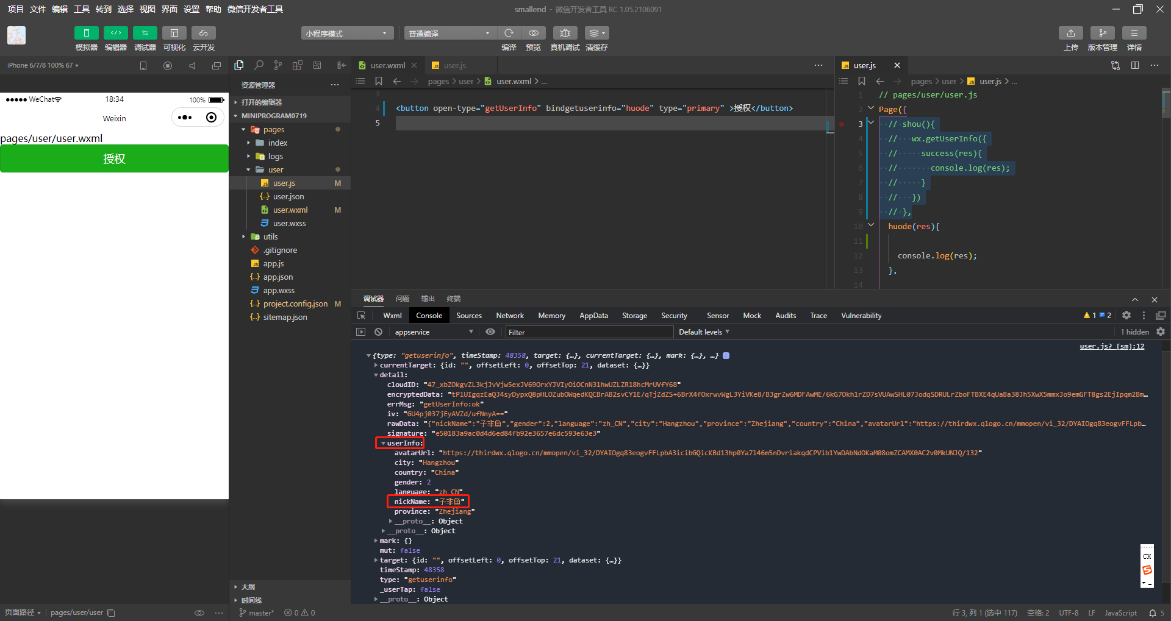Open the source control icon
The height and width of the screenshot is (621, 1171).
pos(278,65)
